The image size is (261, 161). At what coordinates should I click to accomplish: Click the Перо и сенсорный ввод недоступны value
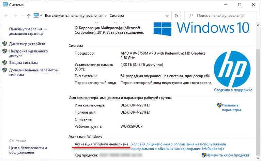tap(166, 83)
